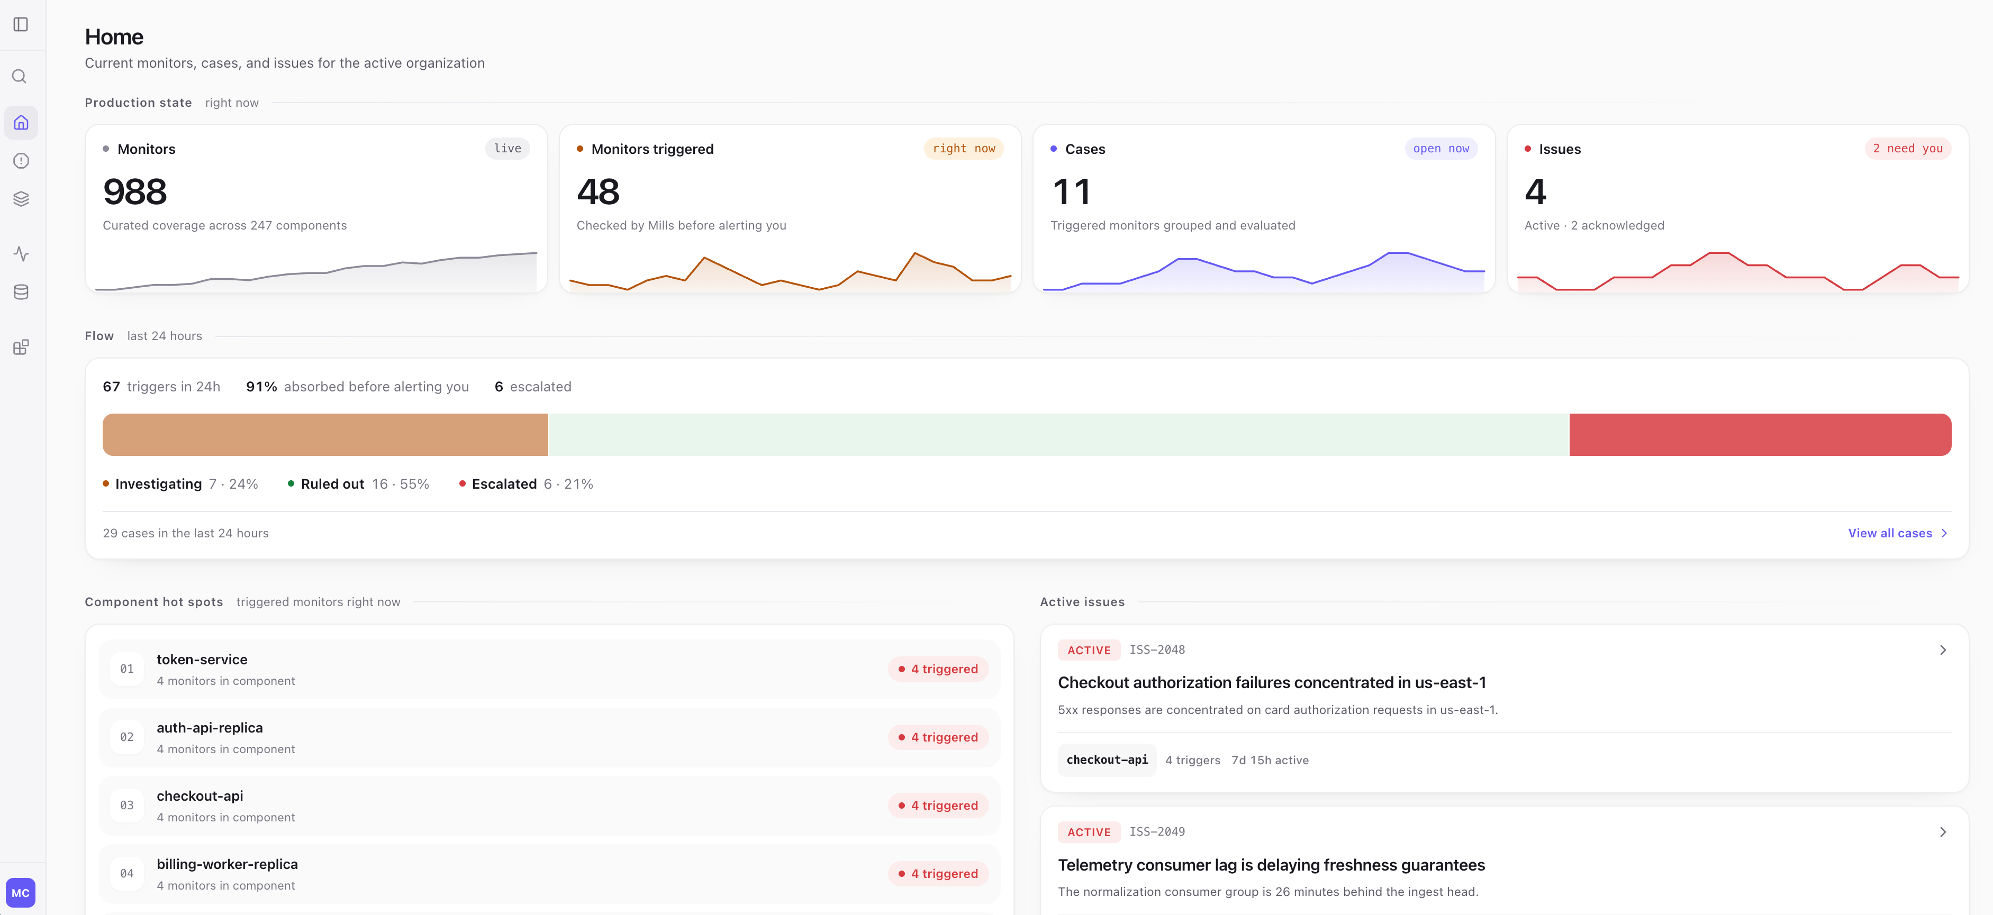This screenshot has height=915, width=1993.
Task: Open the issues alert-circle sidebar icon
Action: tap(21, 161)
